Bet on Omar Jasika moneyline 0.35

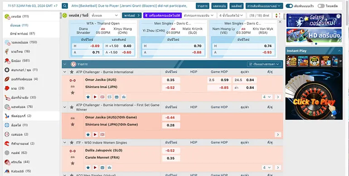coord(171,80)
